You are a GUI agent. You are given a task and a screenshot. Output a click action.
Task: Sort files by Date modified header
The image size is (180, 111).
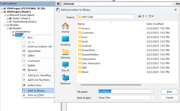click(x=161, y=24)
